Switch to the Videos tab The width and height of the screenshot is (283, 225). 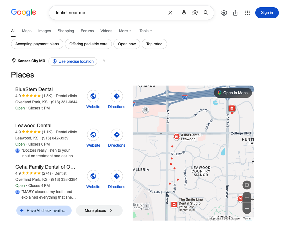106,31
